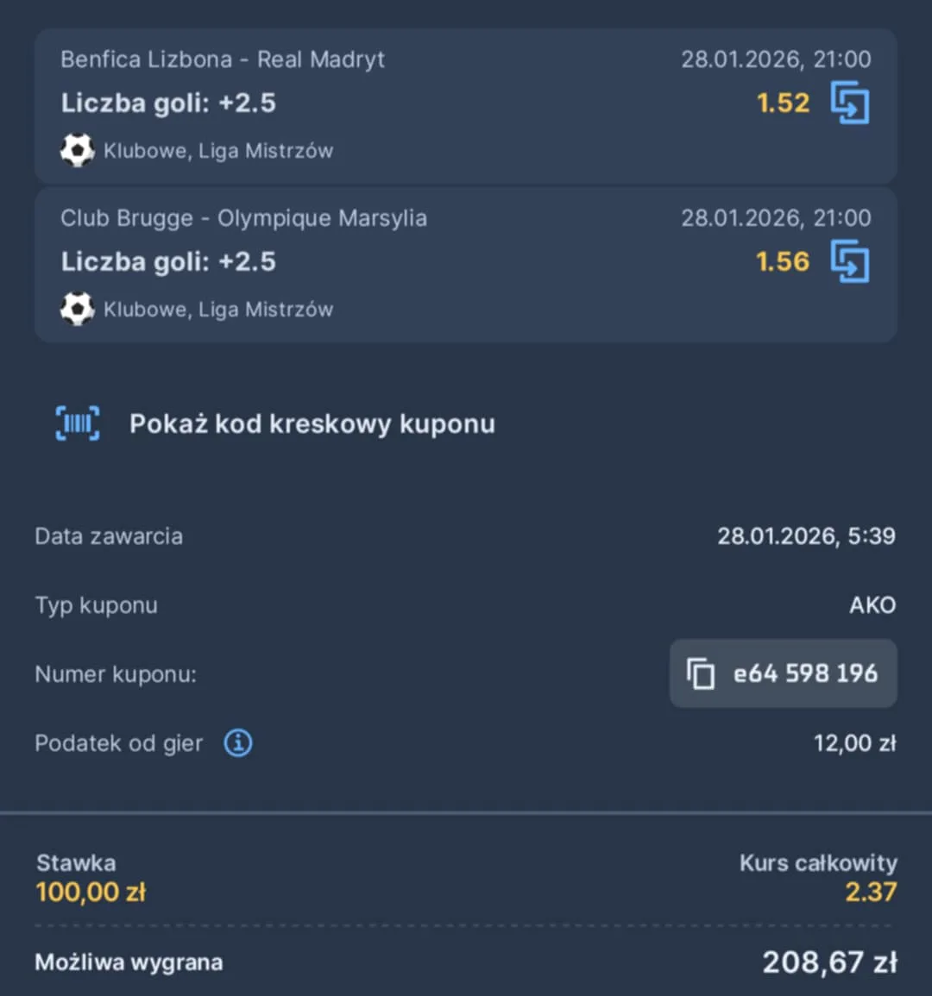Viewport: 932px width, 996px height.
Task: Click the 'Liczba goli: +2.5' bet on Benfica match
Action: (169, 103)
